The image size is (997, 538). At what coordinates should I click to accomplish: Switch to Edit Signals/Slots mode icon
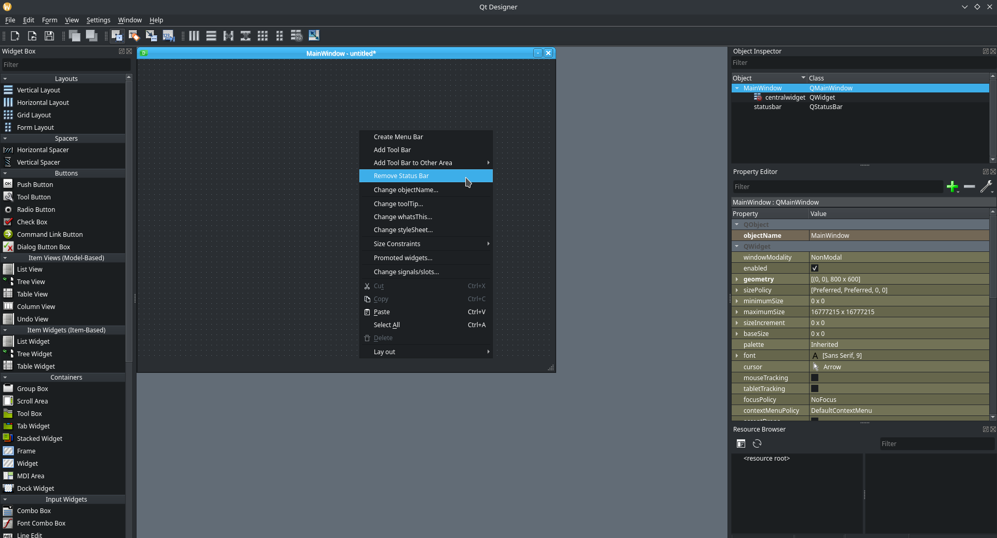click(x=134, y=36)
